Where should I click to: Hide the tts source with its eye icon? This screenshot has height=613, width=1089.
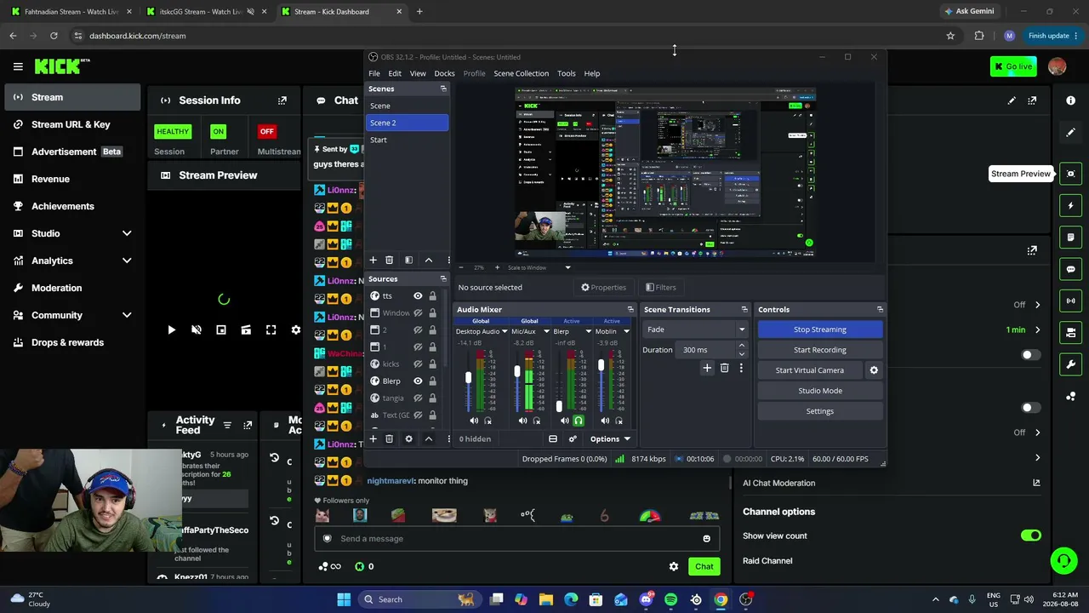[418, 295]
